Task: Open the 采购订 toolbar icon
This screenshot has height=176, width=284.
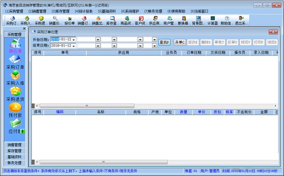Action: (12, 20)
